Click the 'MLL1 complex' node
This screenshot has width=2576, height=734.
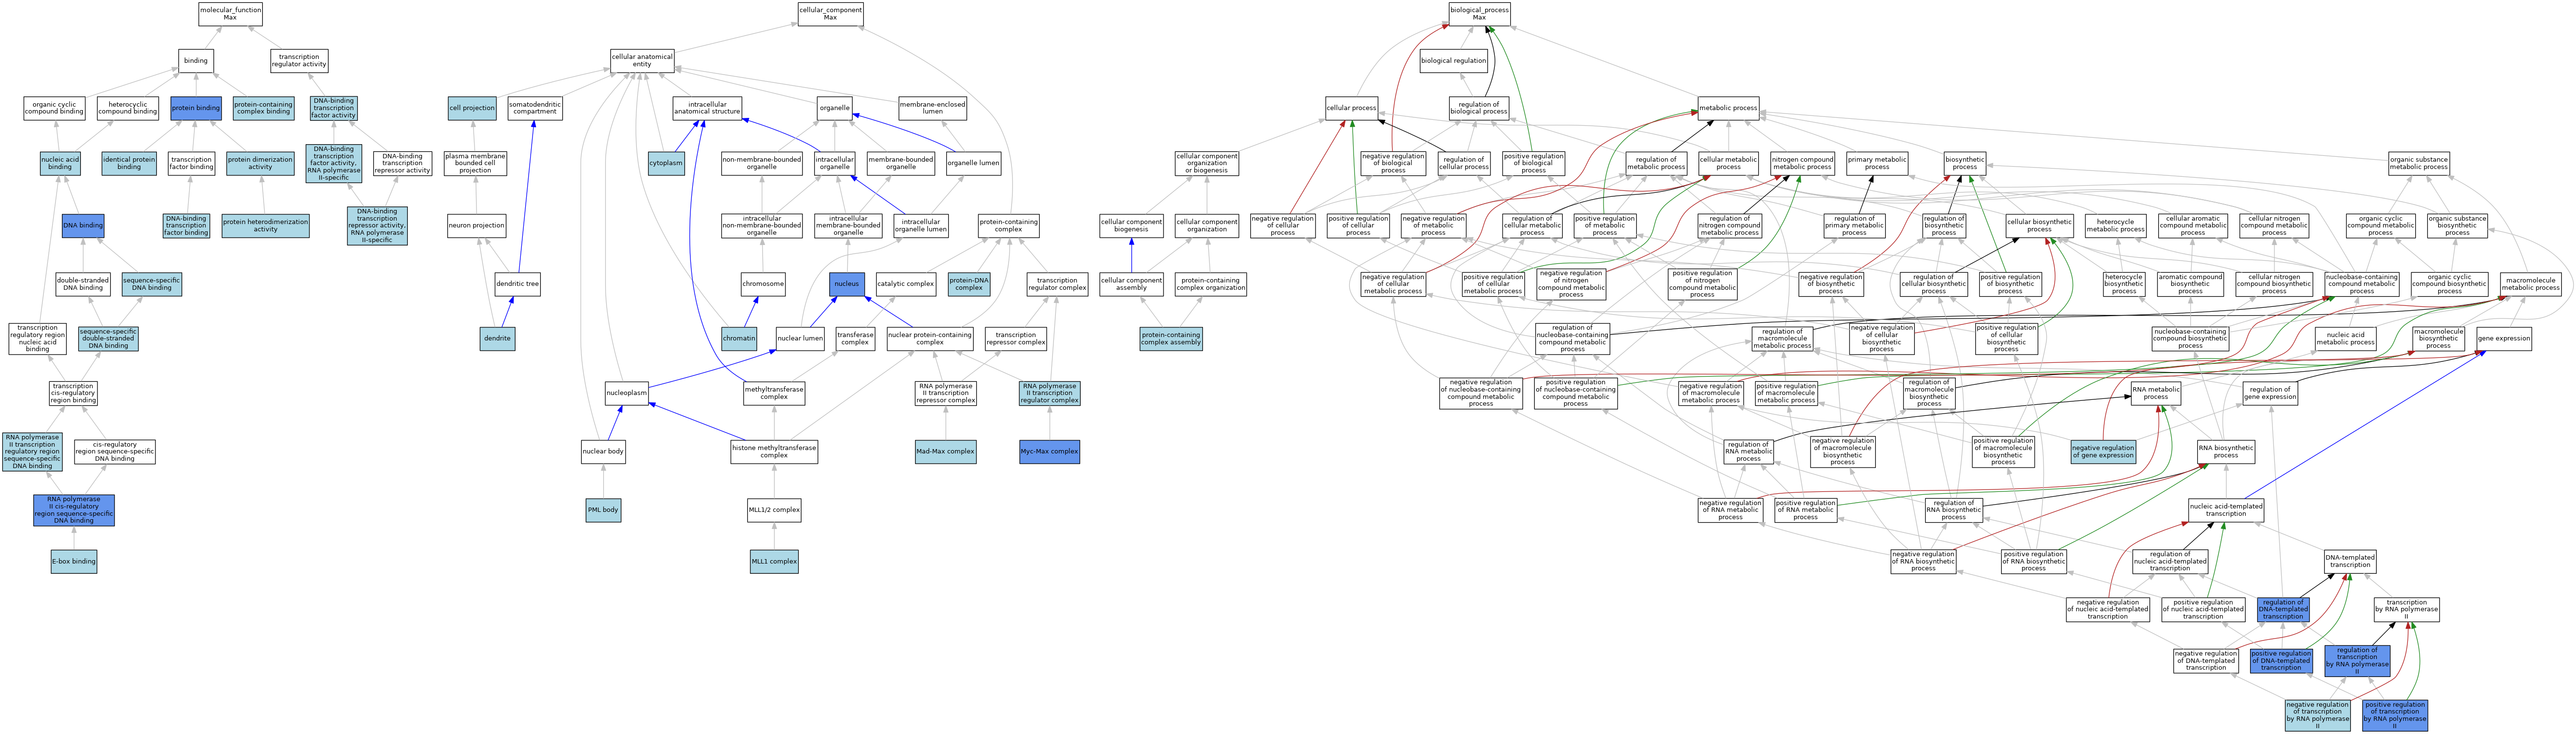coord(774,561)
